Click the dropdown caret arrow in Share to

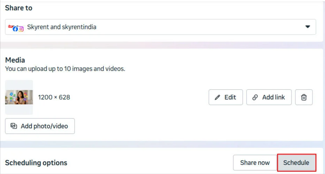click(x=308, y=27)
